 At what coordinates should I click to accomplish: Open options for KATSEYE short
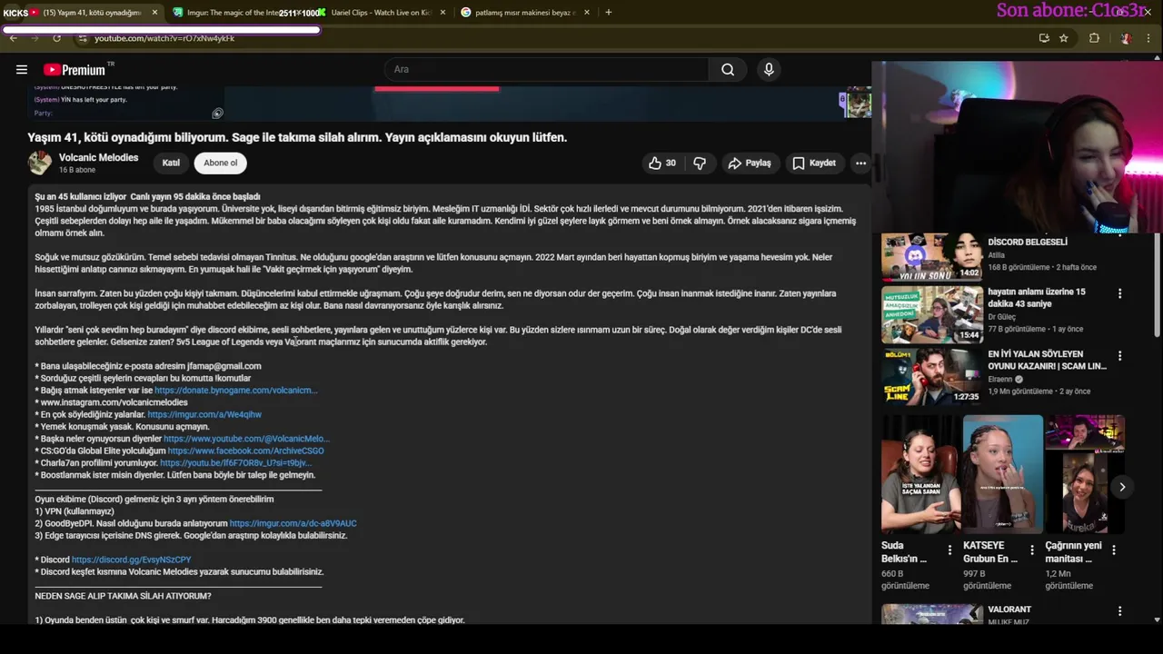1031,550
